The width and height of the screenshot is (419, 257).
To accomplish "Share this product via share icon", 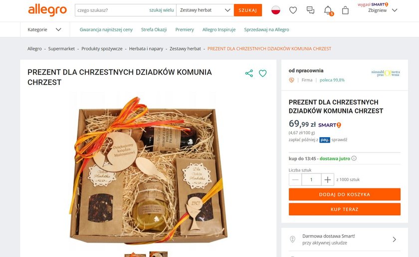I will pos(249,73).
